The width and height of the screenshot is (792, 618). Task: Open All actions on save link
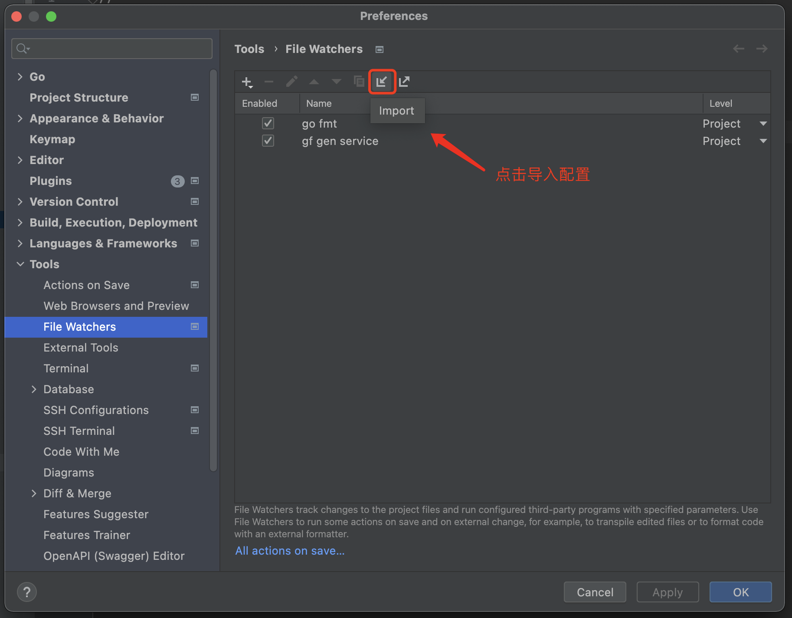click(289, 550)
